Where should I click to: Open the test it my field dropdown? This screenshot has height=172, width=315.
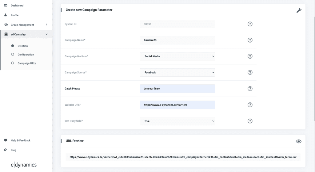point(177,121)
